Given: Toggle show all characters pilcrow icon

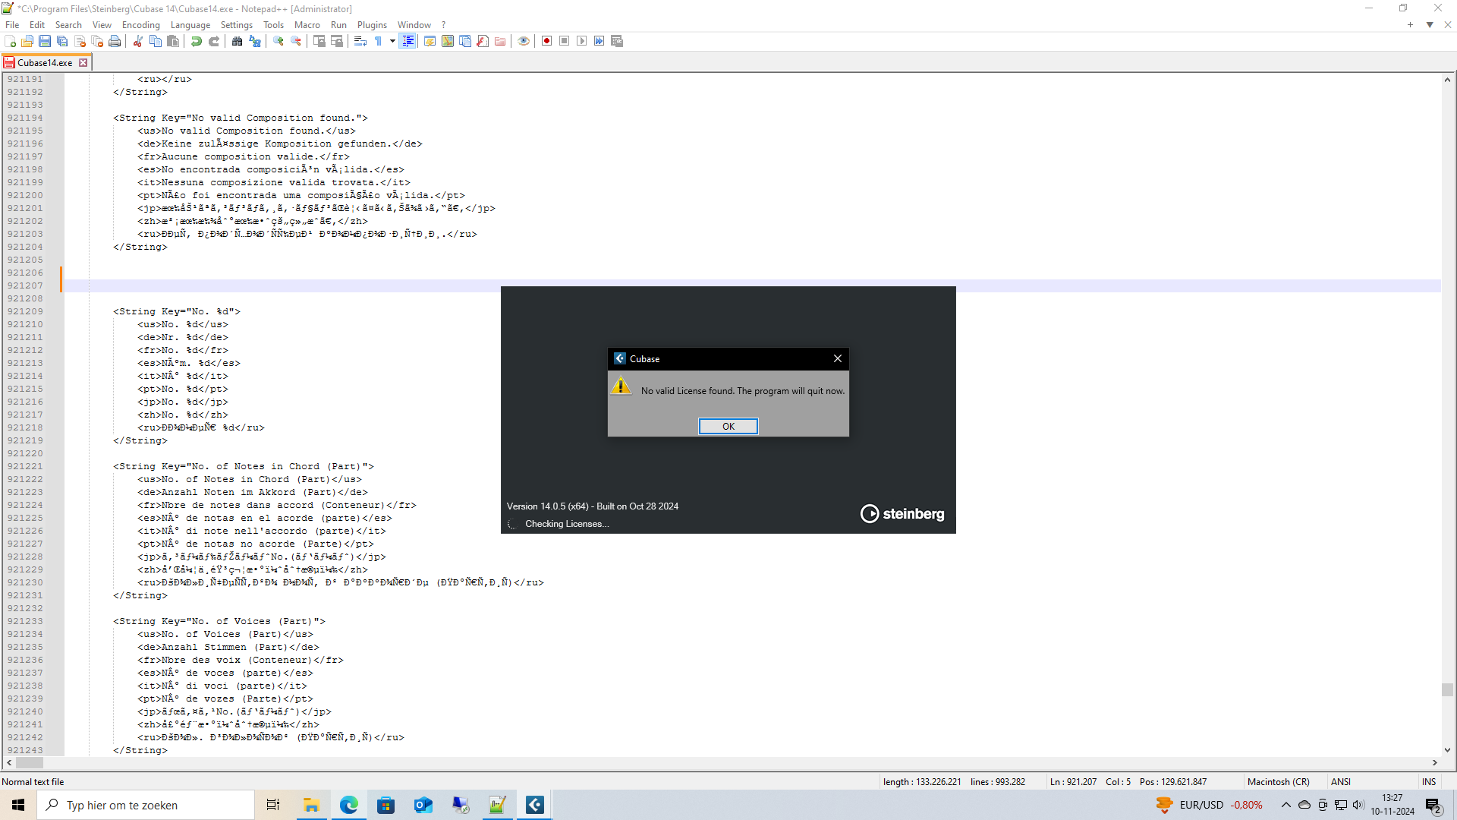Looking at the screenshot, I should 378,41.
